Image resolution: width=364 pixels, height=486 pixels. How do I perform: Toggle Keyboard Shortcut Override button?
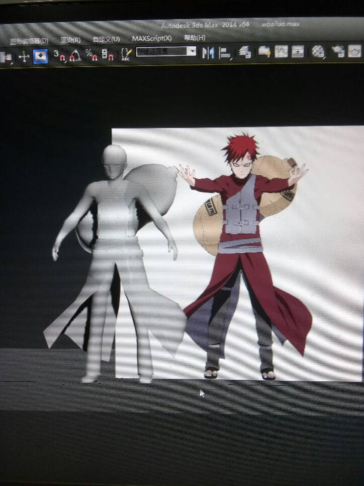41,56
